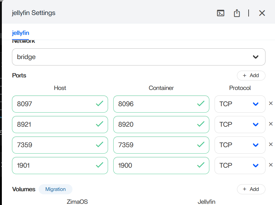Expand protocol selector for port 1901
Viewport: 275px width, 205px height.
pos(239,166)
